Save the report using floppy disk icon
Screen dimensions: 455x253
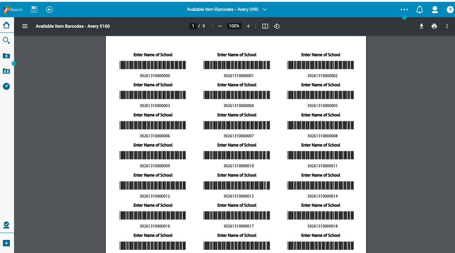34,10
